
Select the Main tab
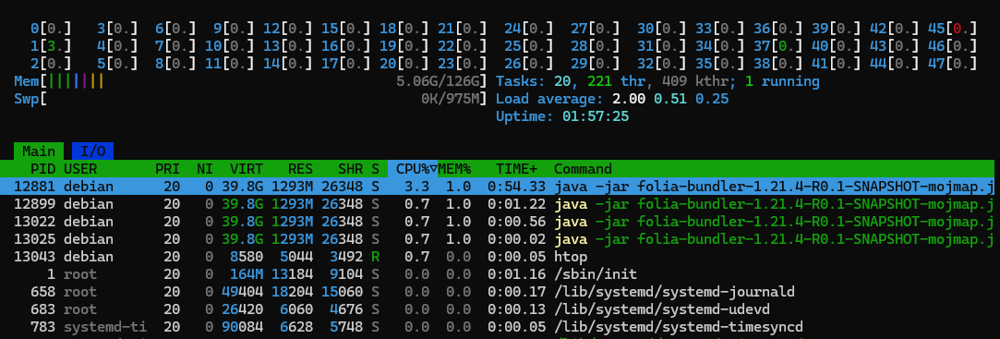[x=38, y=151]
